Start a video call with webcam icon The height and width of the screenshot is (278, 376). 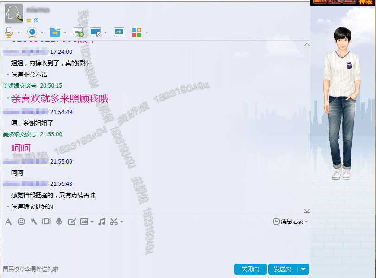click(x=32, y=32)
